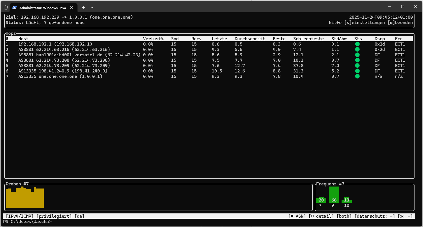Open the new tab profile dropdown chevron

[92, 8]
